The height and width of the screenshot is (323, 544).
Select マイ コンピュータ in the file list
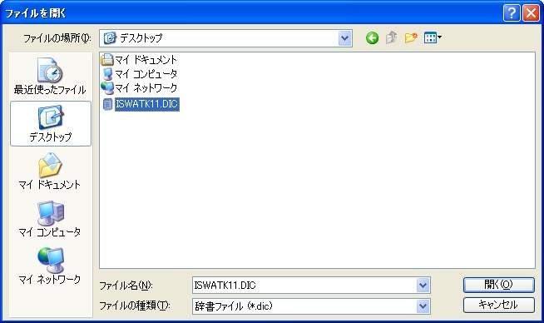[139, 73]
